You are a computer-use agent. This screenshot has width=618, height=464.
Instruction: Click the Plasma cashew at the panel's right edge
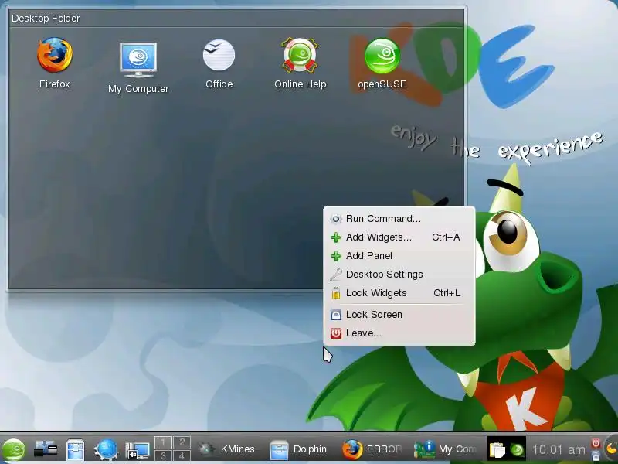point(611,449)
